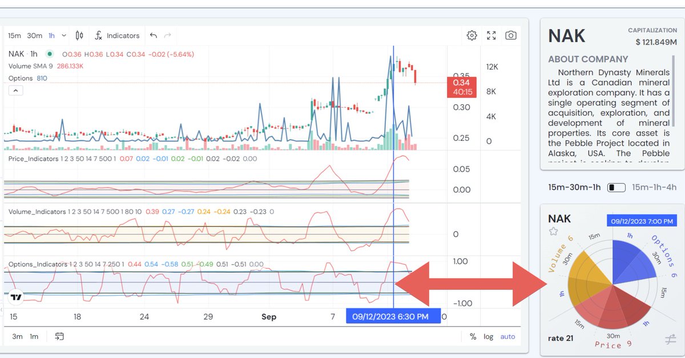Viewport: 685px width, 358px height.
Task: Flip the timeframe set toggle switch
Action: 616,187
